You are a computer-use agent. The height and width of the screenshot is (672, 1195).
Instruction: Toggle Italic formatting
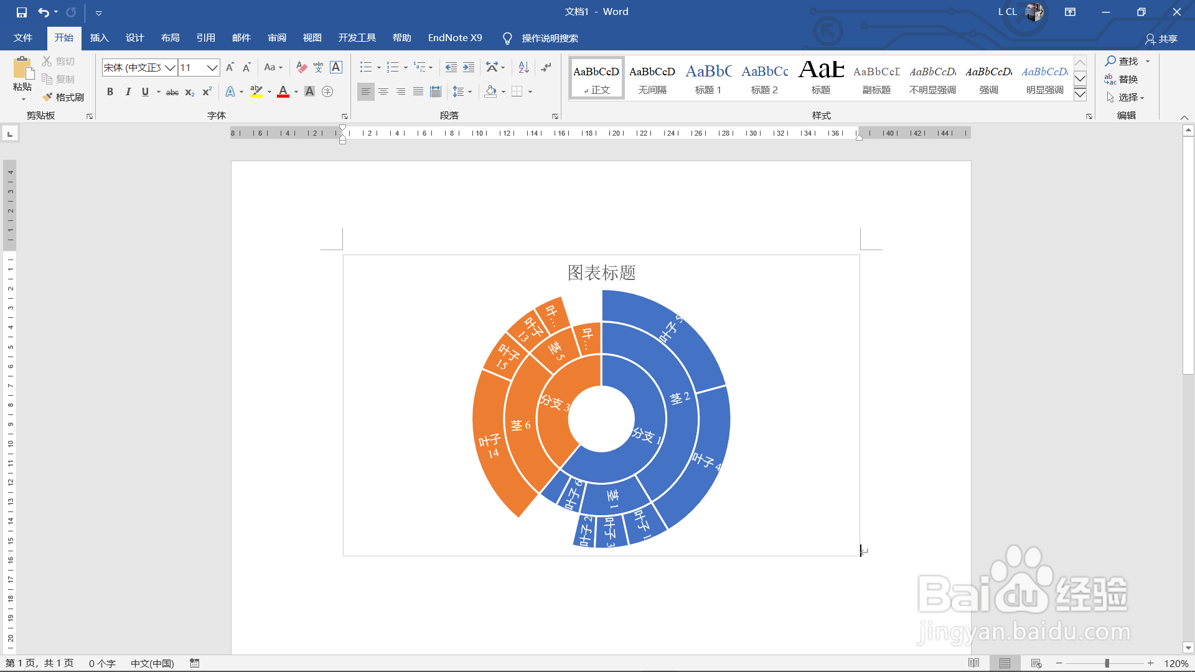(128, 91)
